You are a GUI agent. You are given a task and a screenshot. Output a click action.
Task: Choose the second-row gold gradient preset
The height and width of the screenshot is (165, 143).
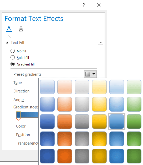[x=99, y=104]
